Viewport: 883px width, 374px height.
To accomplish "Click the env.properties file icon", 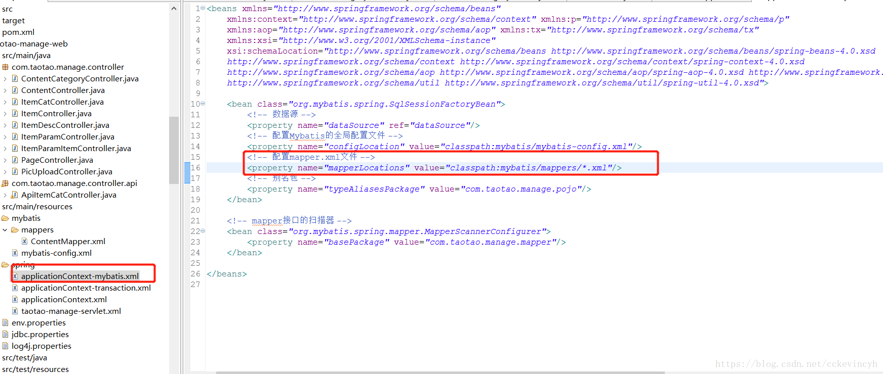I will [6, 322].
